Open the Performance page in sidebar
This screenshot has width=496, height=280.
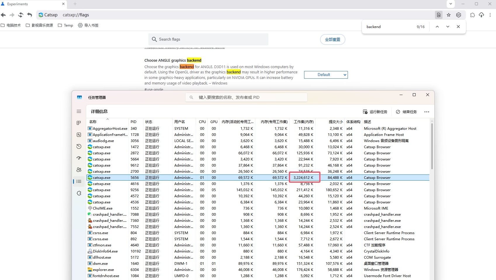coord(79,135)
